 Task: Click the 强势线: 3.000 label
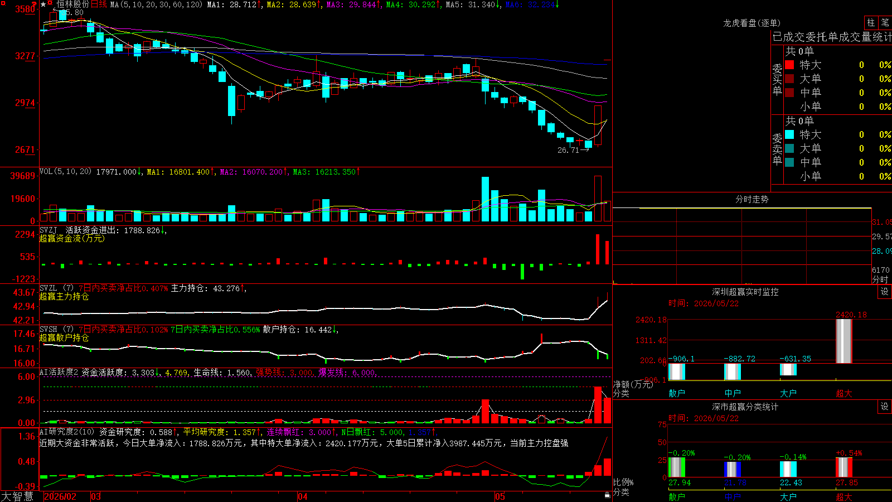click(285, 372)
